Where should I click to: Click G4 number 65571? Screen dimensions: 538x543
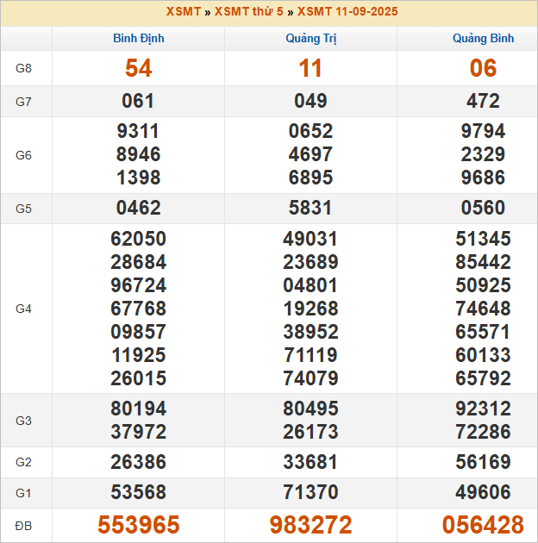483,332
